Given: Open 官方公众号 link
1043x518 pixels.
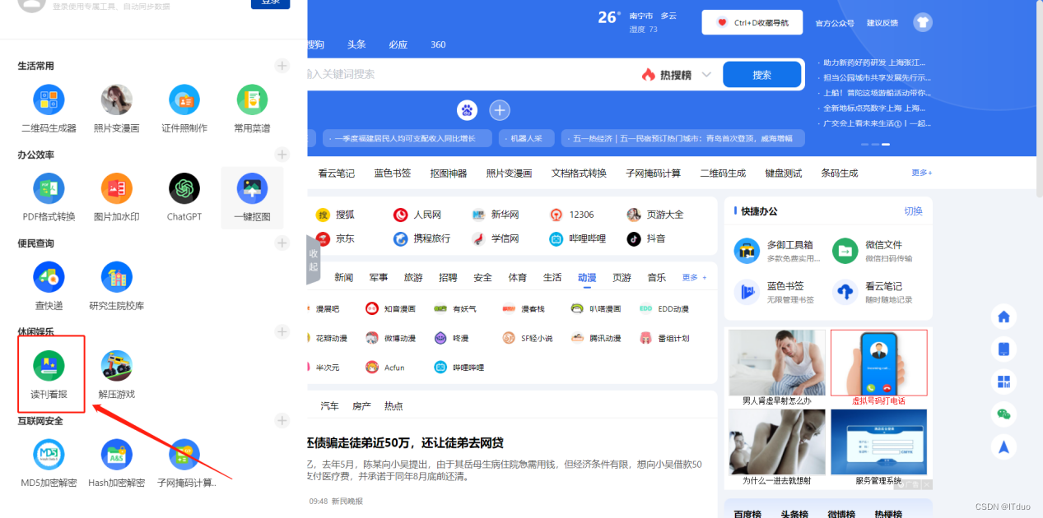Looking at the screenshot, I should (835, 23).
